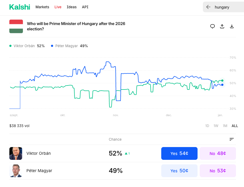The height and width of the screenshot is (187, 244).
Task: Switch chart to ALL time range
Action: pyautogui.click(x=235, y=126)
